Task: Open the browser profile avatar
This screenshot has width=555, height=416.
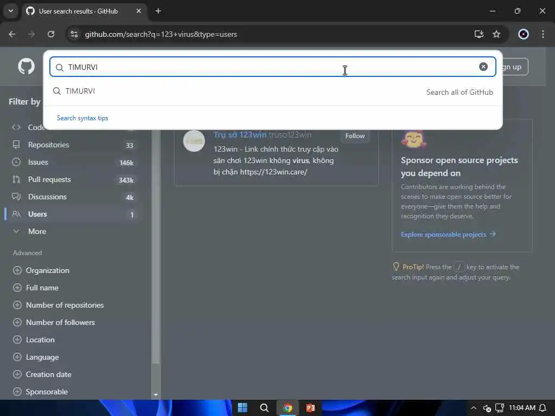Action: pyautogui.click(x=524, y=34)
